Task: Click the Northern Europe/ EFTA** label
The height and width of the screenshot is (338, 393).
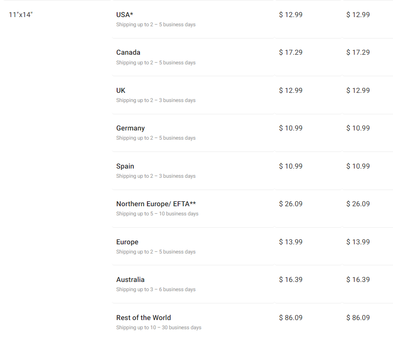Action: click(x=156, y=204)
